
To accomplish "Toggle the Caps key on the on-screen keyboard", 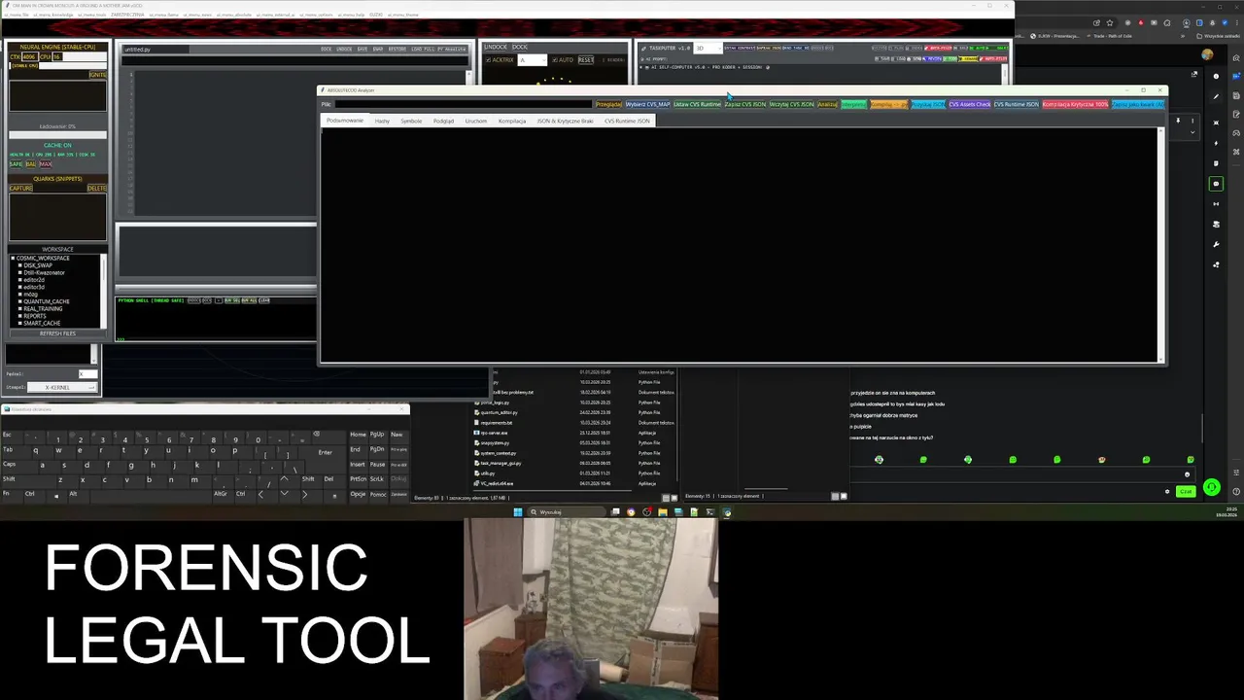I will click(19, 467).
